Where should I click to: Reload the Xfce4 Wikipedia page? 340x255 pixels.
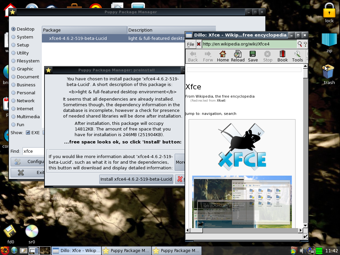237,56
